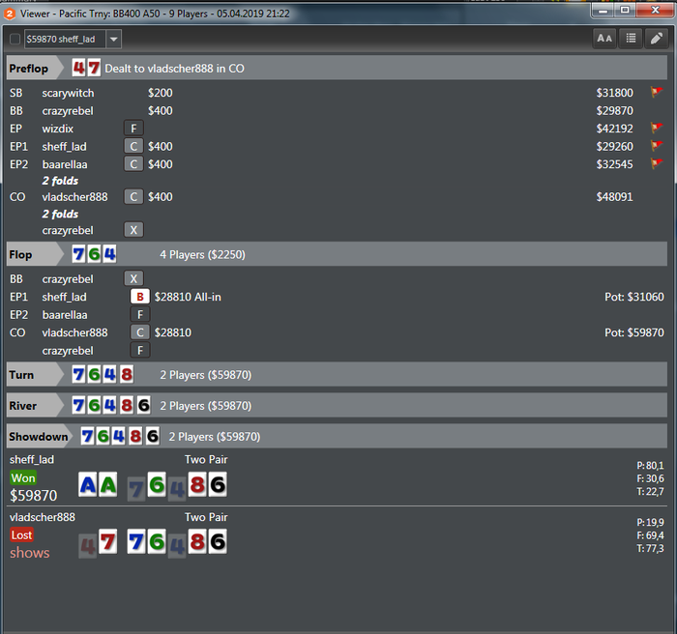Image resolution: width=677 pixels, height=634 pixels.
Task: Click player name wizdix in EP row
Action: (x=57, y=129)
